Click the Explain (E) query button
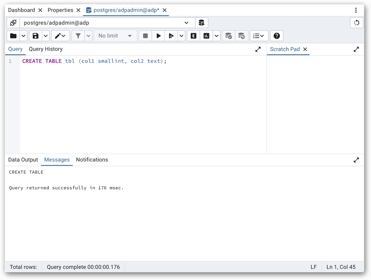 (193, 36)
